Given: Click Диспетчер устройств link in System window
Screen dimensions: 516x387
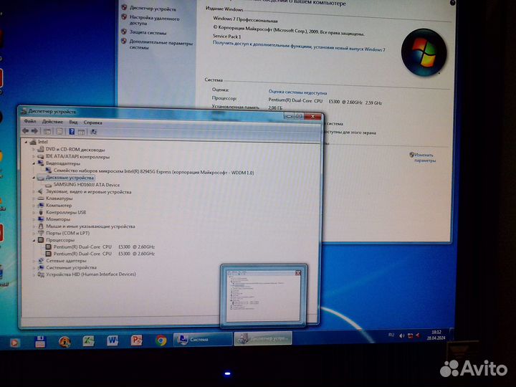Looking at the screenshot, I should tap(153, 9).
